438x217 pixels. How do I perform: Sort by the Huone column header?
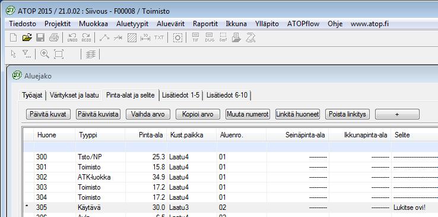click(55, 135)
